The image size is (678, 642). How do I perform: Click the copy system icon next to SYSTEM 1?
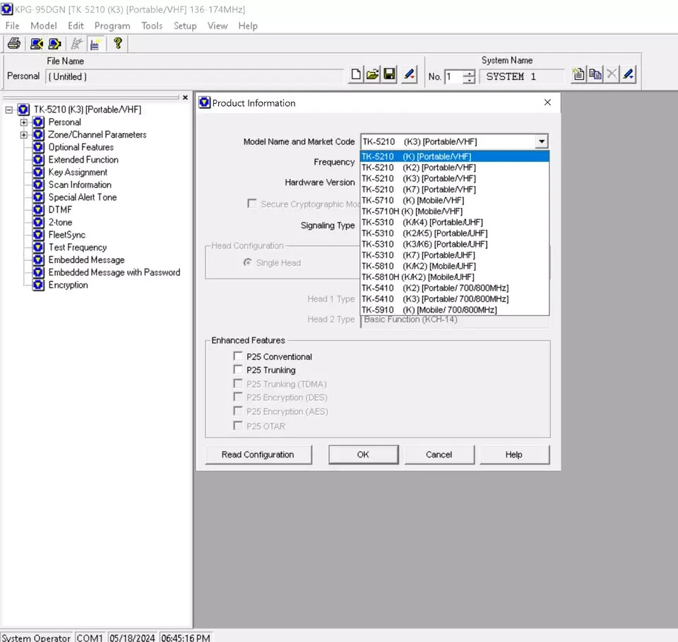(595, 75)
